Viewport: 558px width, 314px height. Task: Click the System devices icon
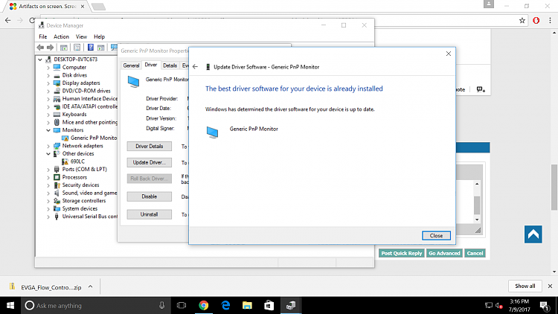click(x=57, y=208)
